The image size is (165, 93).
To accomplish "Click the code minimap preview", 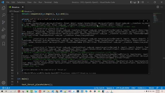I will (157, 18).
